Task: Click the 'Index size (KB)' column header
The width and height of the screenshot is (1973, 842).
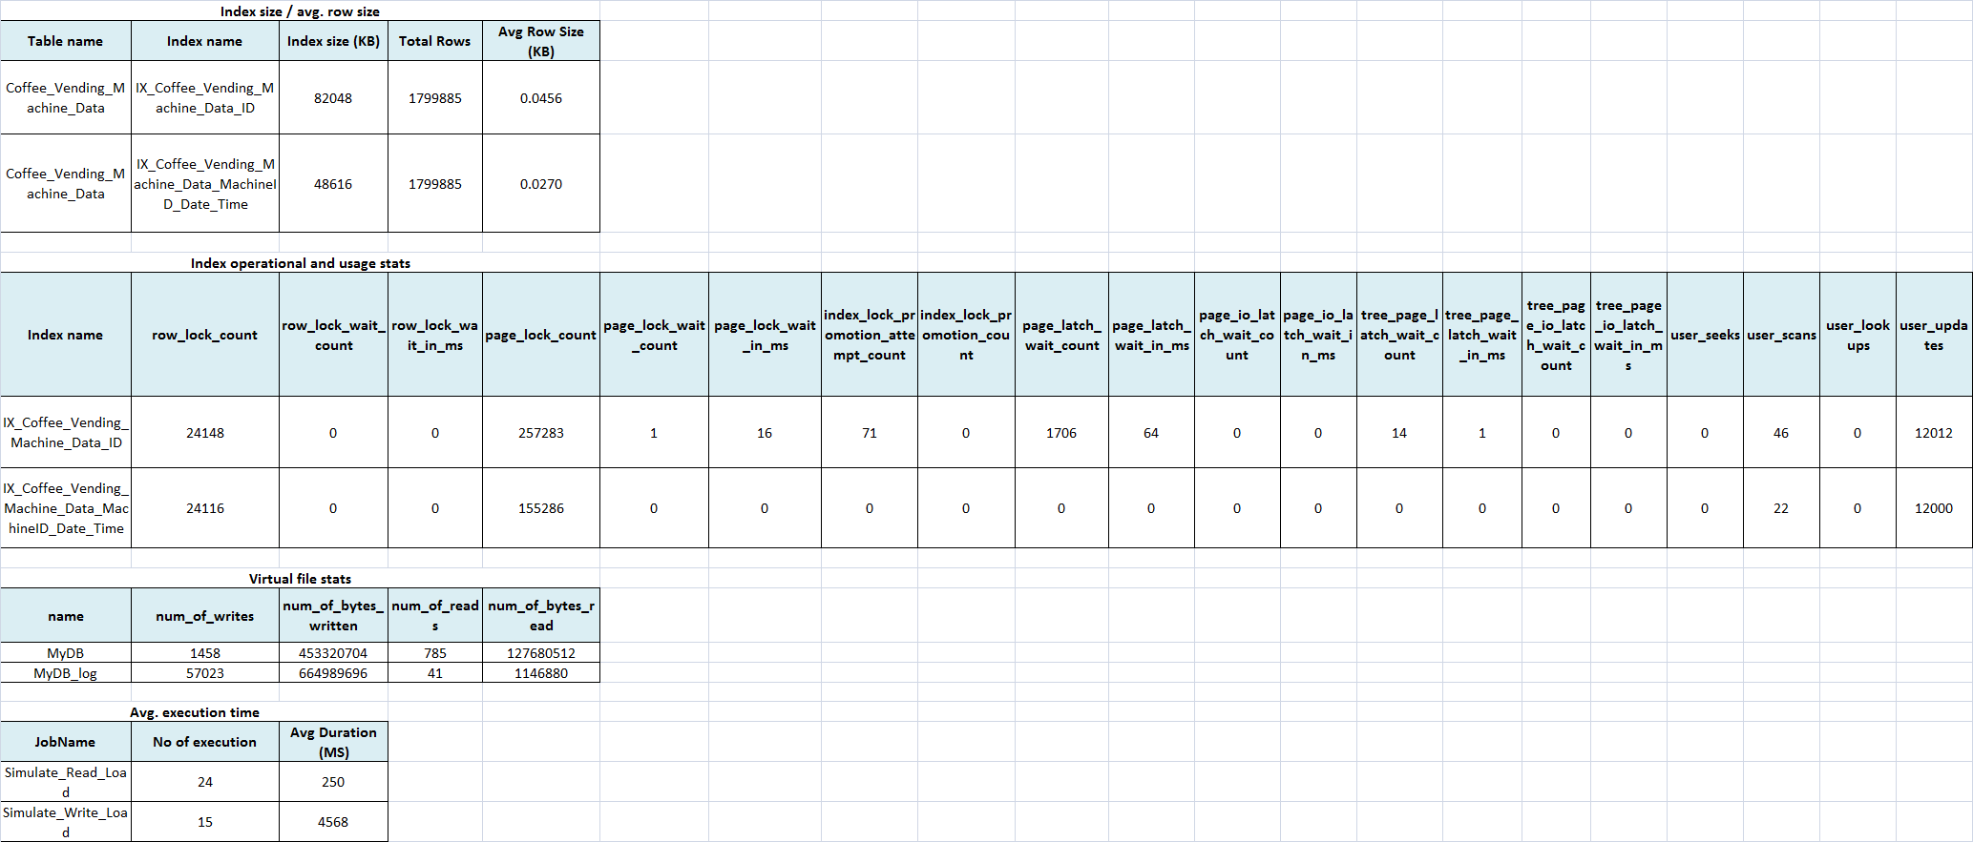Action: pyautogui.click(x=333, y=41)
